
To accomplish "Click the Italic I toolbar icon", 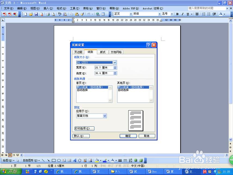I will coord(182,14).
